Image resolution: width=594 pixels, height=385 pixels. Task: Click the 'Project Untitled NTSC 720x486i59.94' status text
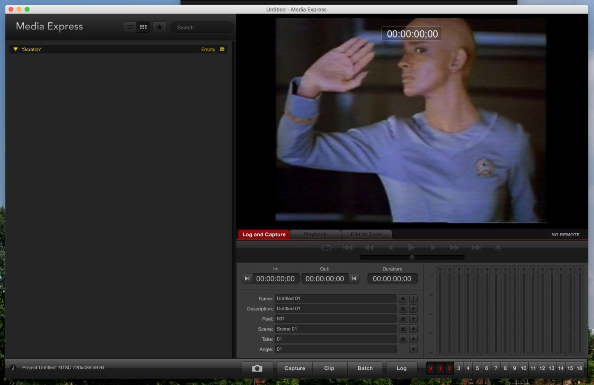coord(63,368)
